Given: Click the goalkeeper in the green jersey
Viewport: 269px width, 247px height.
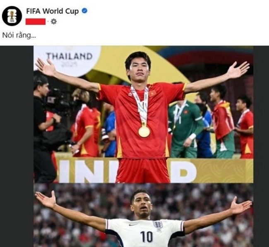Looking at the screenshot, I should (x=186, y=128).
